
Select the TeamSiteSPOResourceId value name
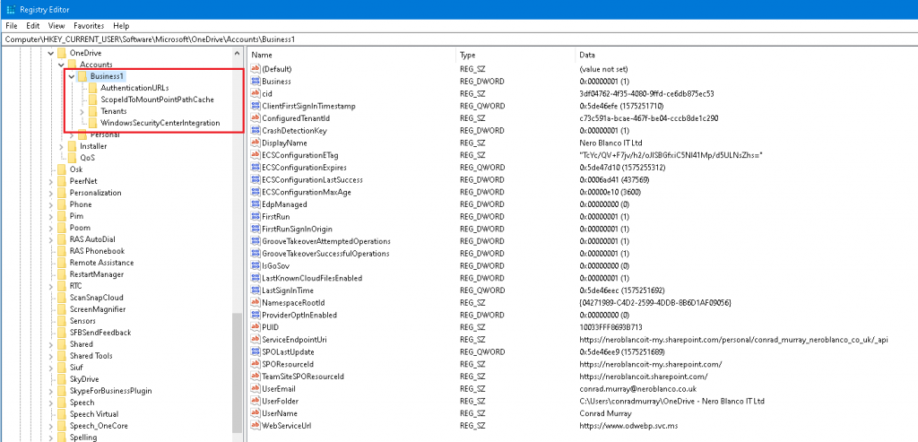[x=303, y=377]
